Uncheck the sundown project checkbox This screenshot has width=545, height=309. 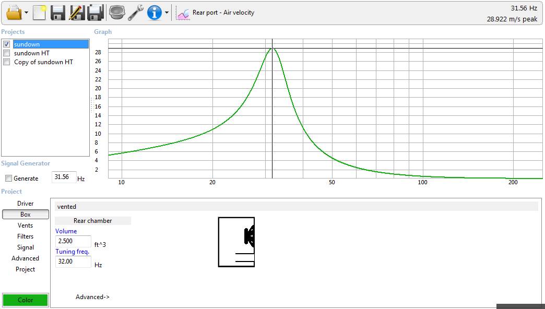6,44
